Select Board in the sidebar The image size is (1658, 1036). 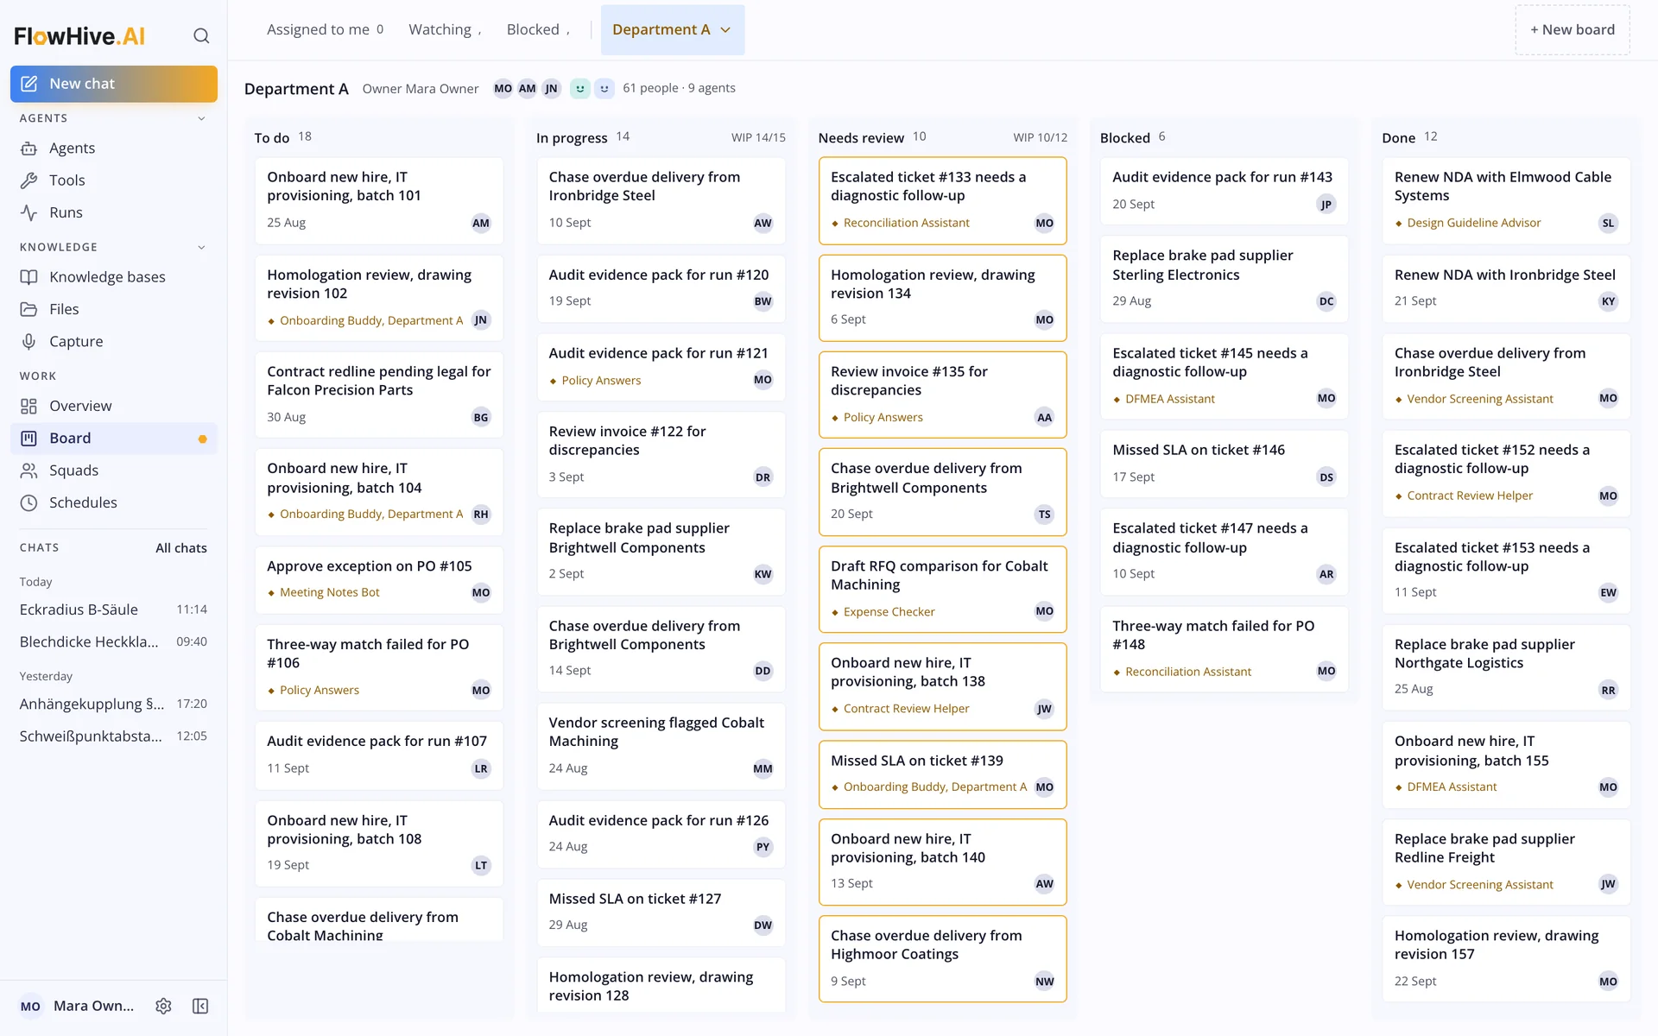pyautogui.click(x=113, y=439)
